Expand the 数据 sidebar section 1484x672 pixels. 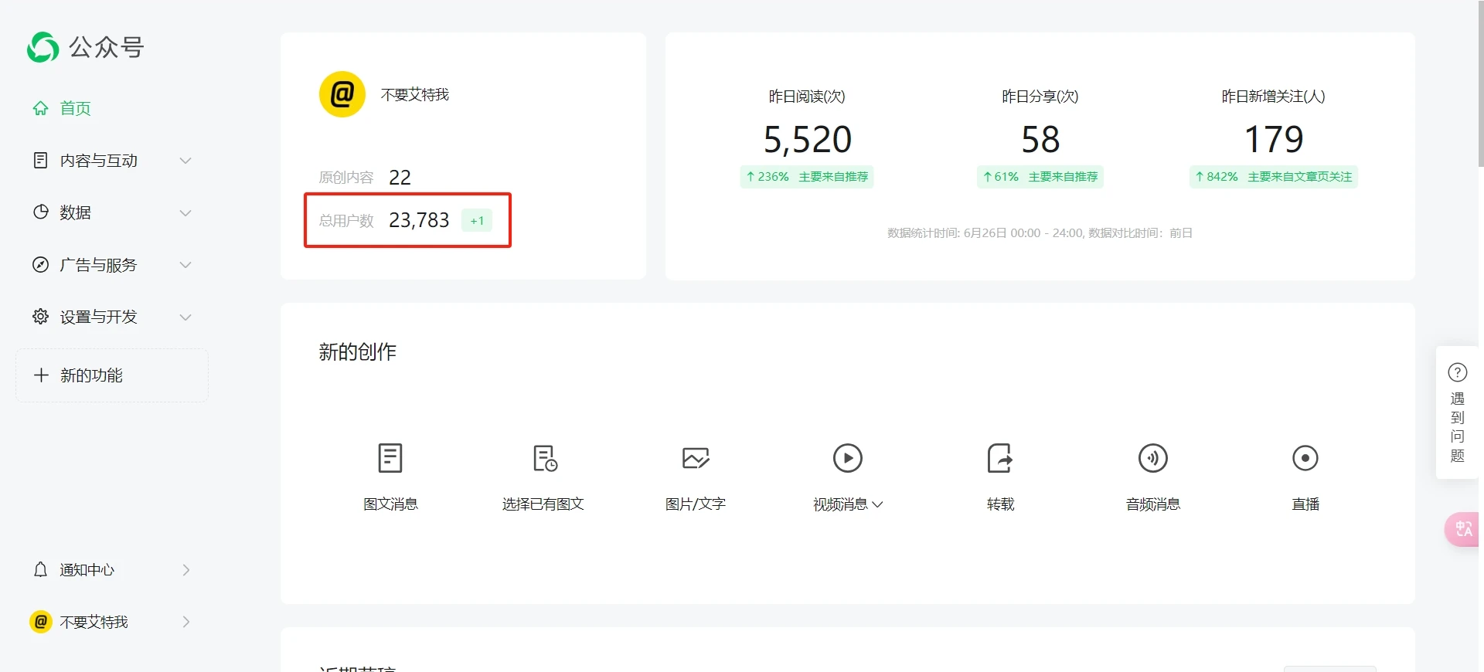[112, 212]
